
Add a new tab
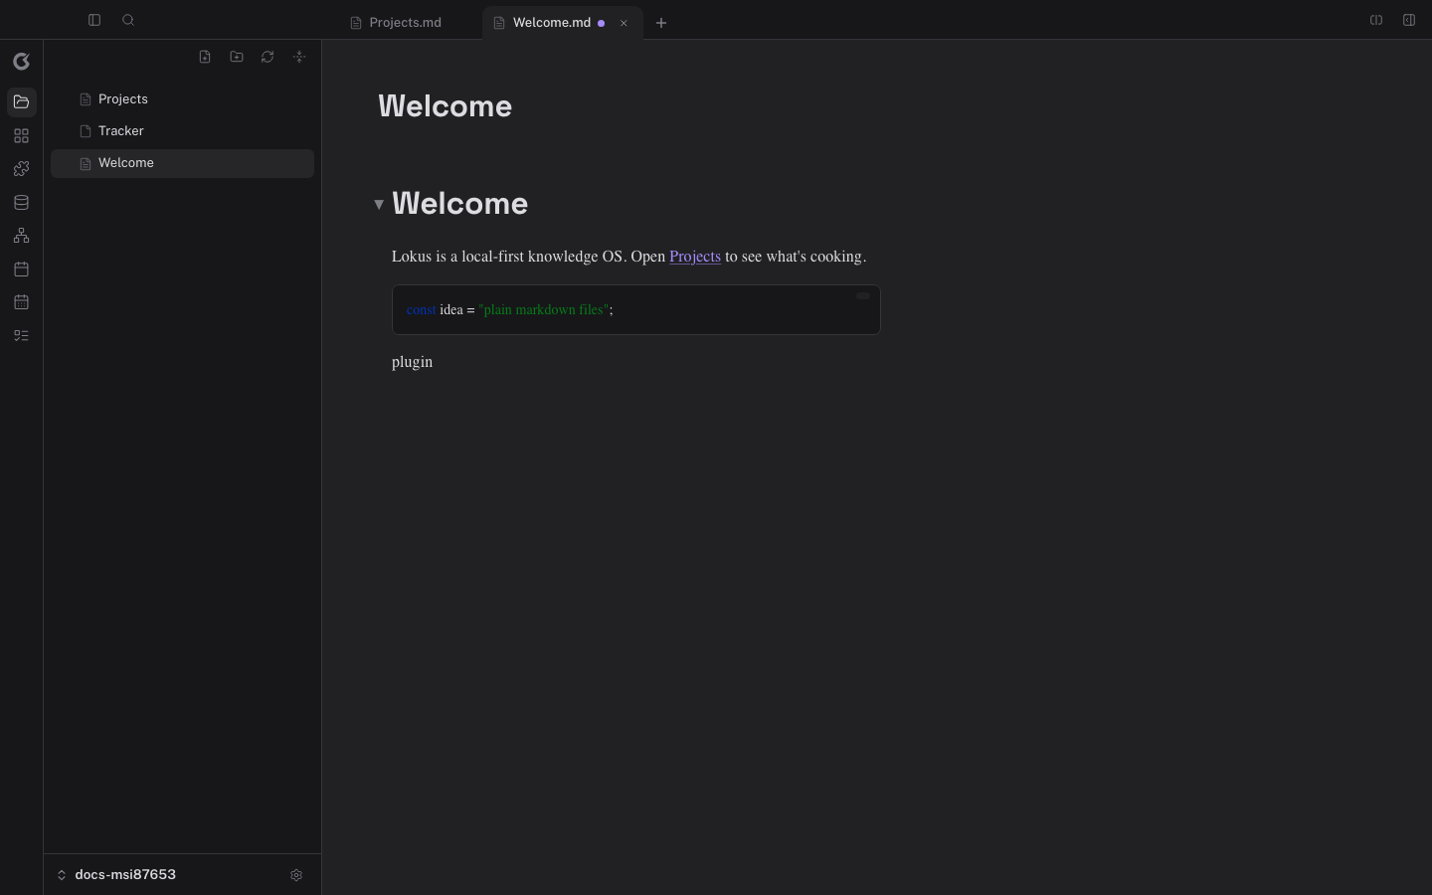point(661,23)
